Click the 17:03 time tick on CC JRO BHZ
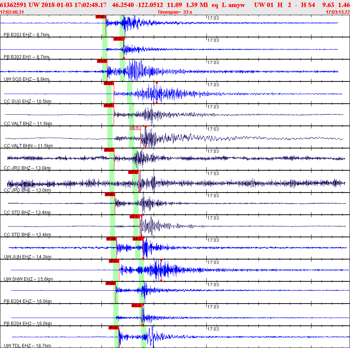 tap(213, 151)
